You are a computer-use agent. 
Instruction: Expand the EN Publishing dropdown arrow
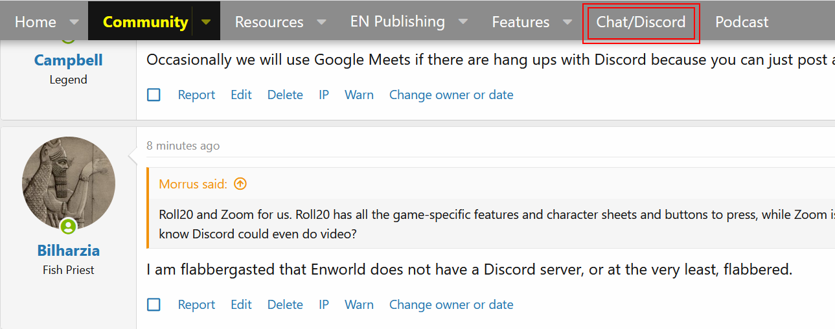[463, 21]
